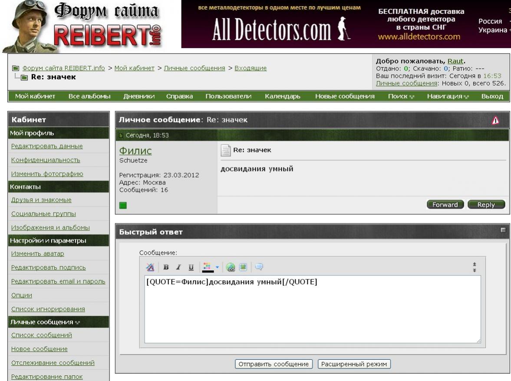Click the Wrap quote bubble icon
Image resolution: width=511 pixels, height=381 pixels.
[259, 267]
